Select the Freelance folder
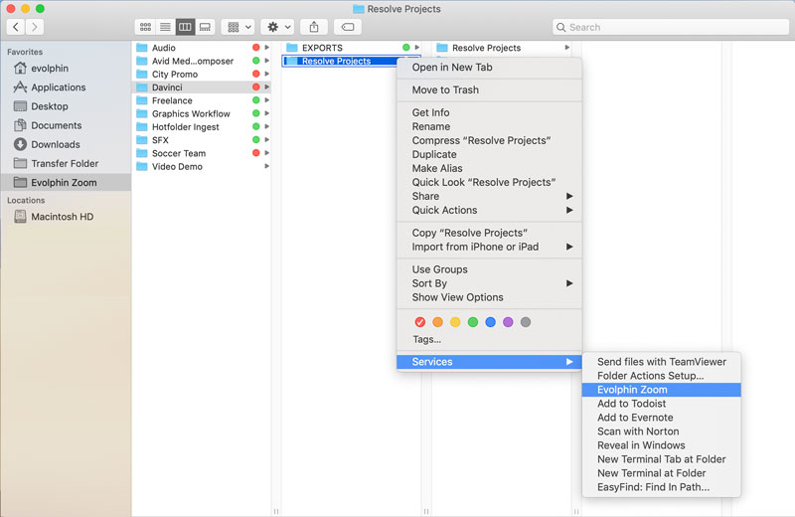This screenshot has height=517, width=795. 202,100
